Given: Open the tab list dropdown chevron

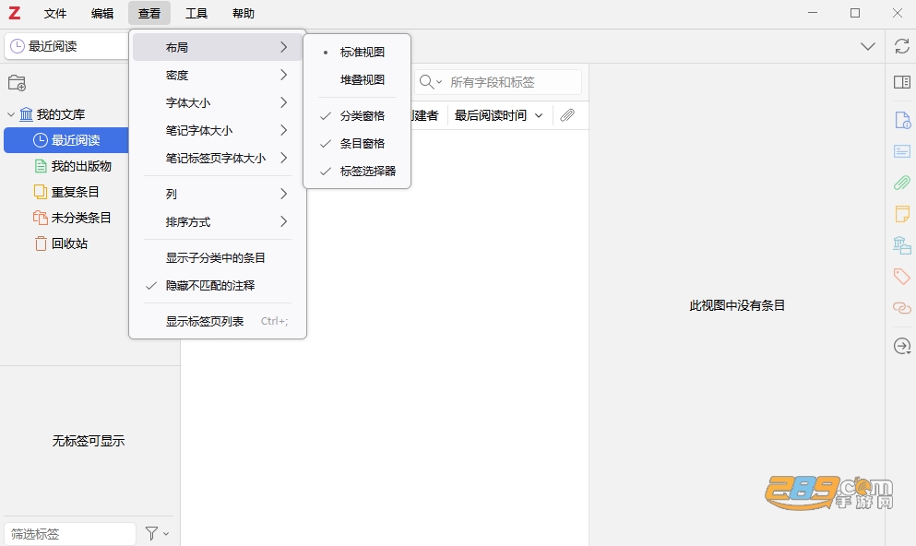Looking at the screenshot, I should (868, 46).
